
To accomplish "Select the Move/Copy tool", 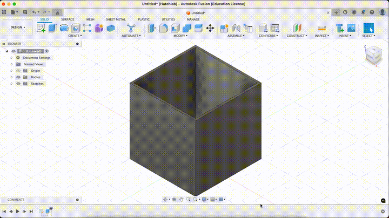I will [210, 28].
